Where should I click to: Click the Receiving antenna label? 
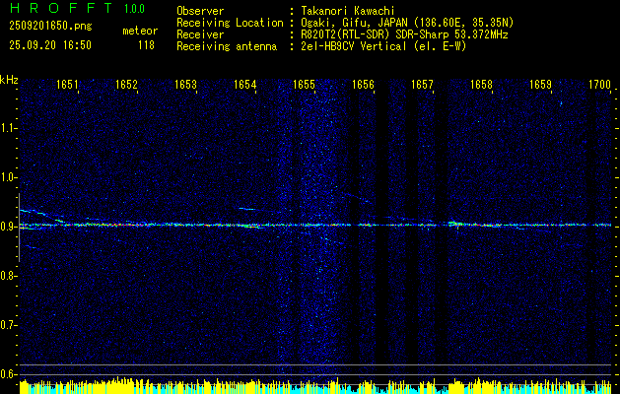coord(227,46)
